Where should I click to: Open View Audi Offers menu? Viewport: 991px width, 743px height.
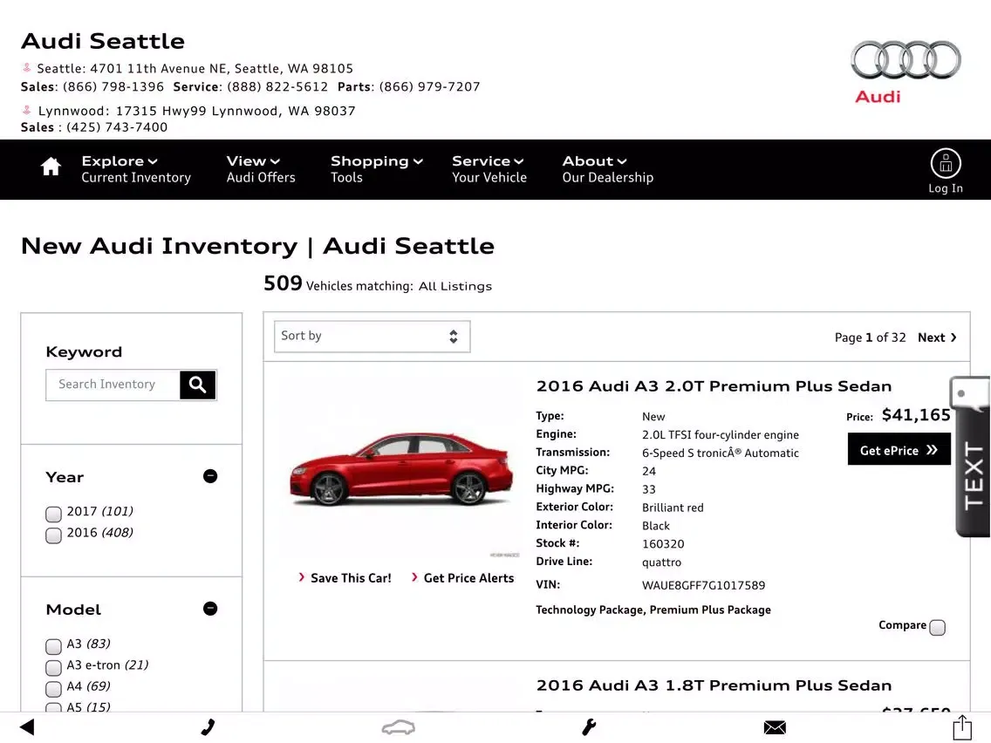pos(260,169)
